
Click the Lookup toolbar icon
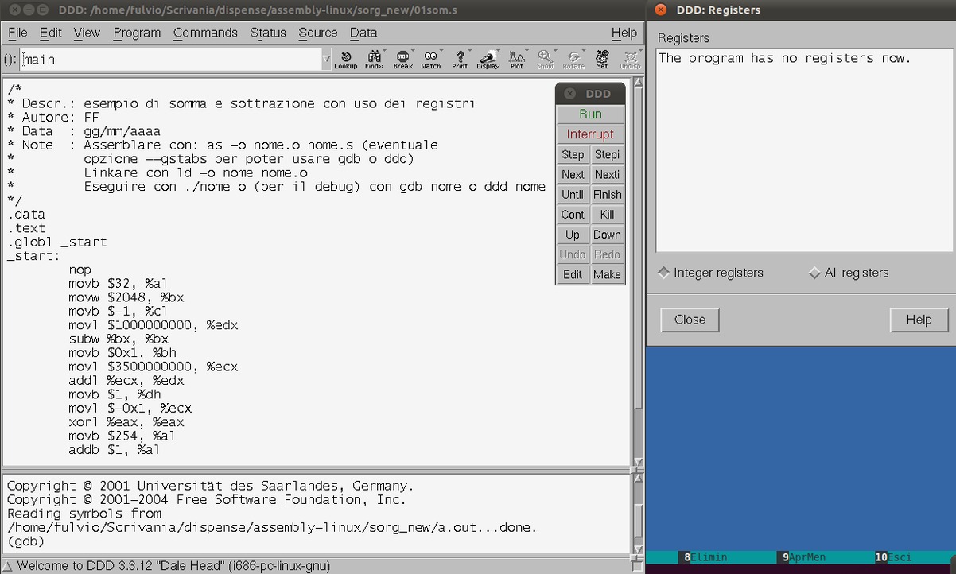345,60
